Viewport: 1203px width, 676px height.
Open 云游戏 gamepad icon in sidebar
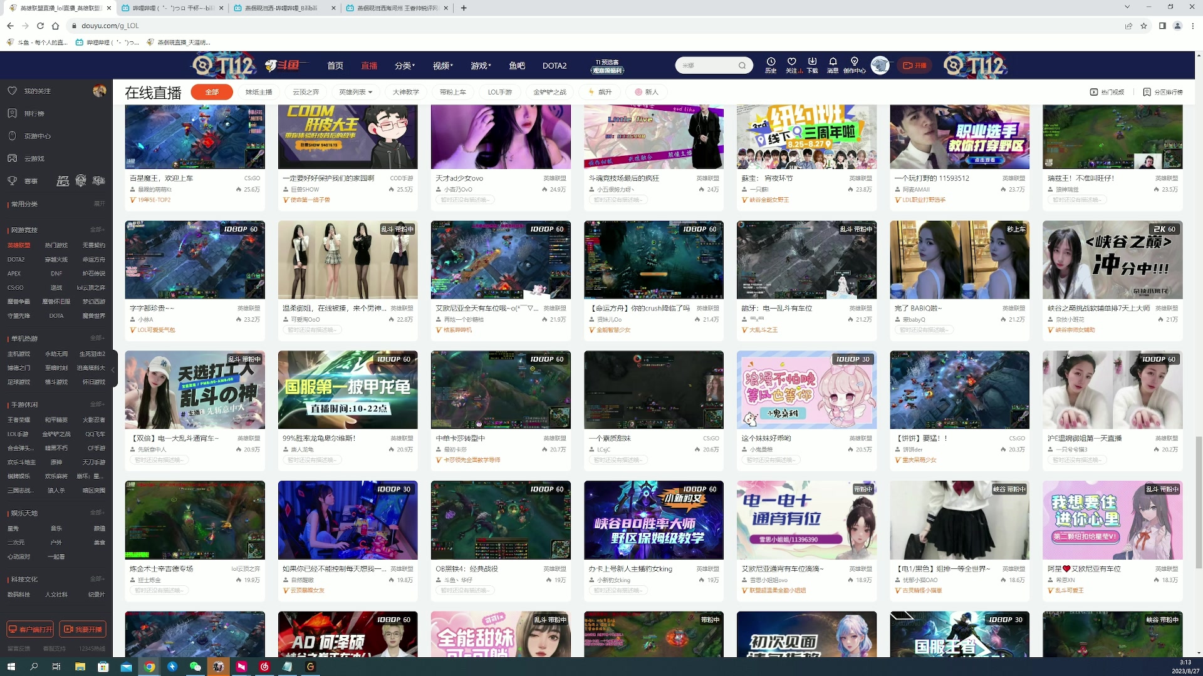(12, 158)
